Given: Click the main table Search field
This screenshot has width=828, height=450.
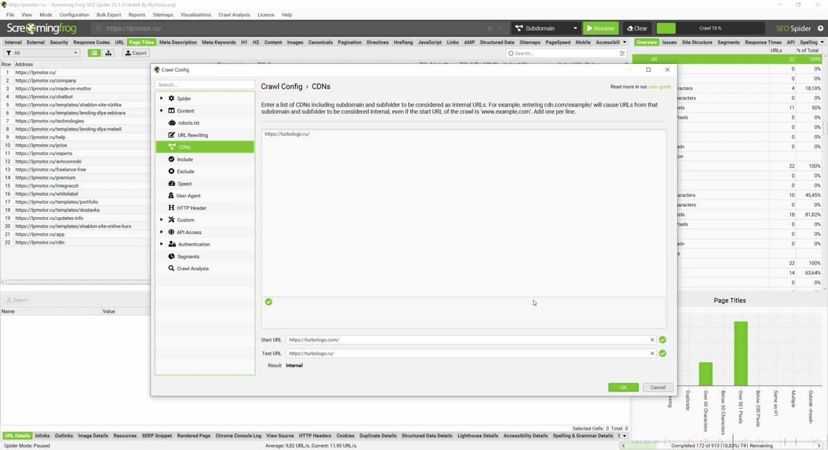Looking at the screenshot, I should click(x=562, y=53).
